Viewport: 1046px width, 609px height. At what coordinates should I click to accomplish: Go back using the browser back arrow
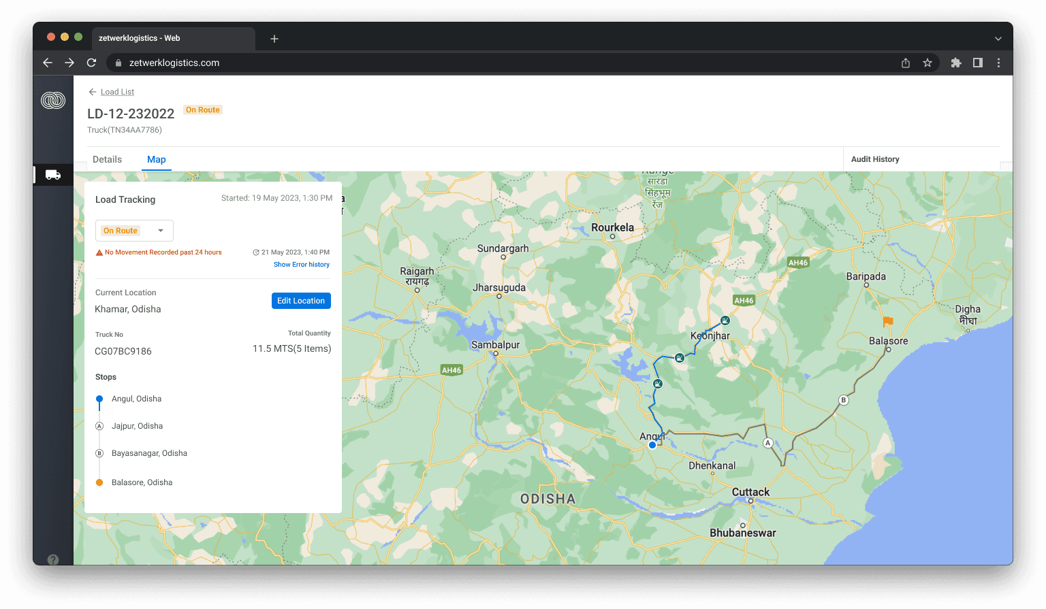[x=48, y=63]
